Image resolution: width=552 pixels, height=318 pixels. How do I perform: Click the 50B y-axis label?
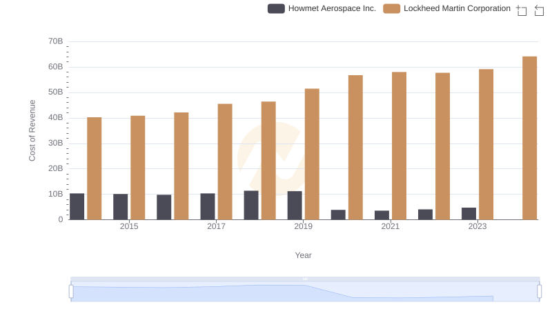coord(56,92)
